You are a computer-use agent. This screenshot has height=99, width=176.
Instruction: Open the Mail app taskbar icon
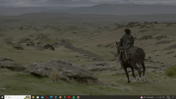coord(42,97)
